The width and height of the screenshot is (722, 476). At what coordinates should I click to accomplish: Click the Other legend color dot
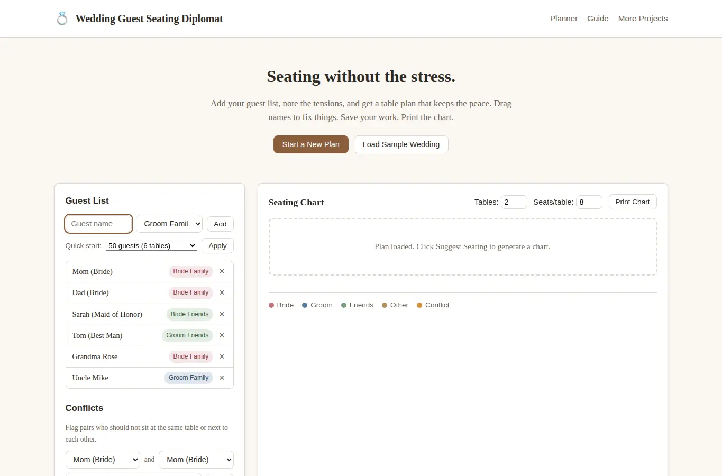point(385,305)
